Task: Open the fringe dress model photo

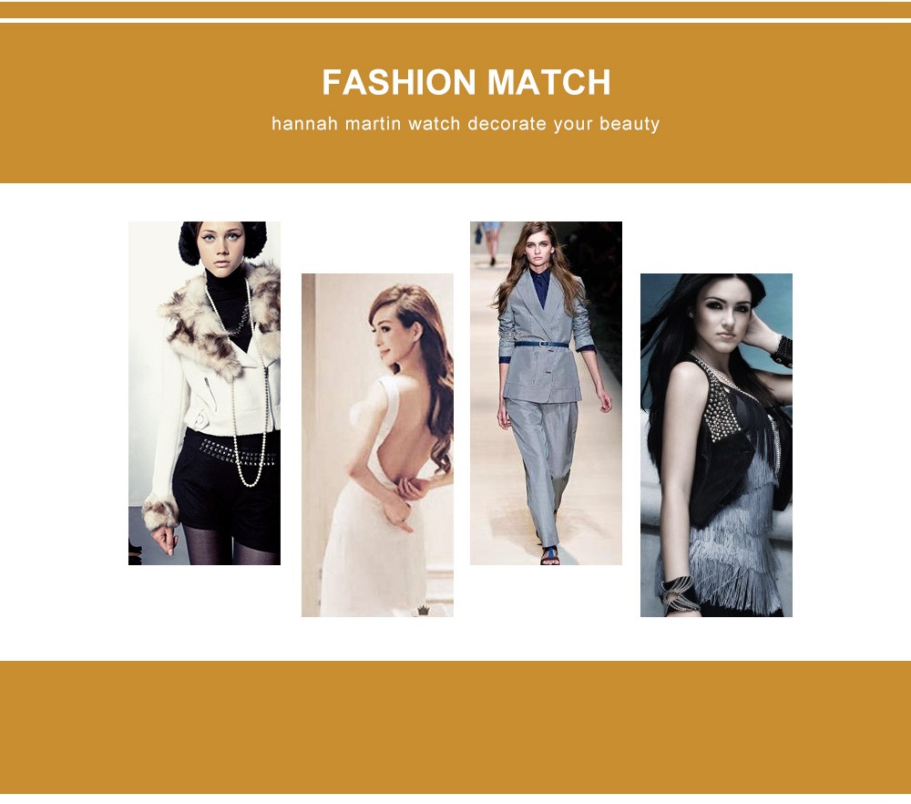Action: tap(716, 446)
